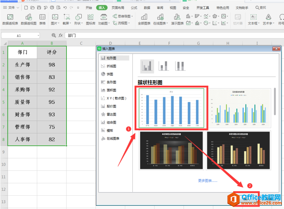Insert a PivotChart (数据透视图)
Viewport: 284px width, 209px height.
(29, 19)
